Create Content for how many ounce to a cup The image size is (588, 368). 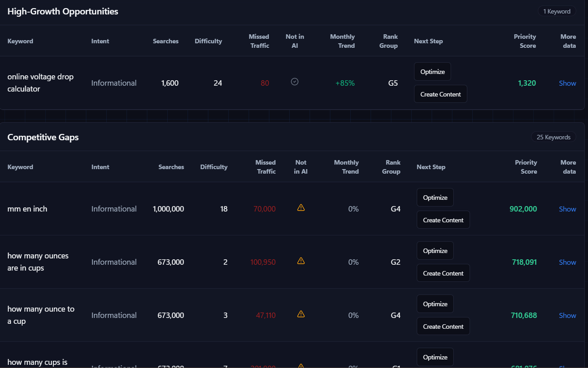[443, 327]
